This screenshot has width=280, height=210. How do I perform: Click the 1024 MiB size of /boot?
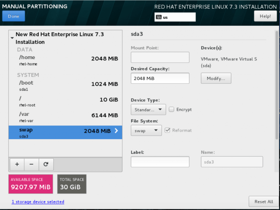105,84
